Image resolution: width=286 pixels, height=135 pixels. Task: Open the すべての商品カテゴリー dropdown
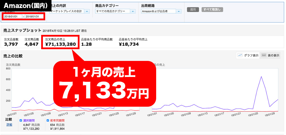pyautogui.click(x=115, y=11)
